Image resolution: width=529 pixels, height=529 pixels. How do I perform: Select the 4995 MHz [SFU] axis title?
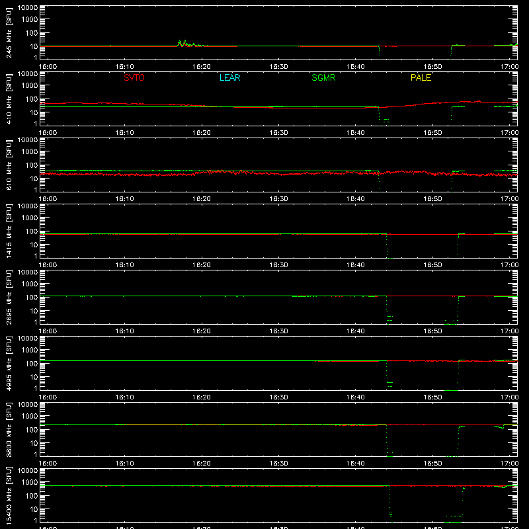tap(9, 363)
